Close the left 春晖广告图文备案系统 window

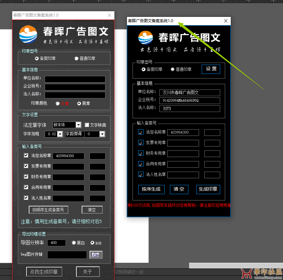point(109,15)
